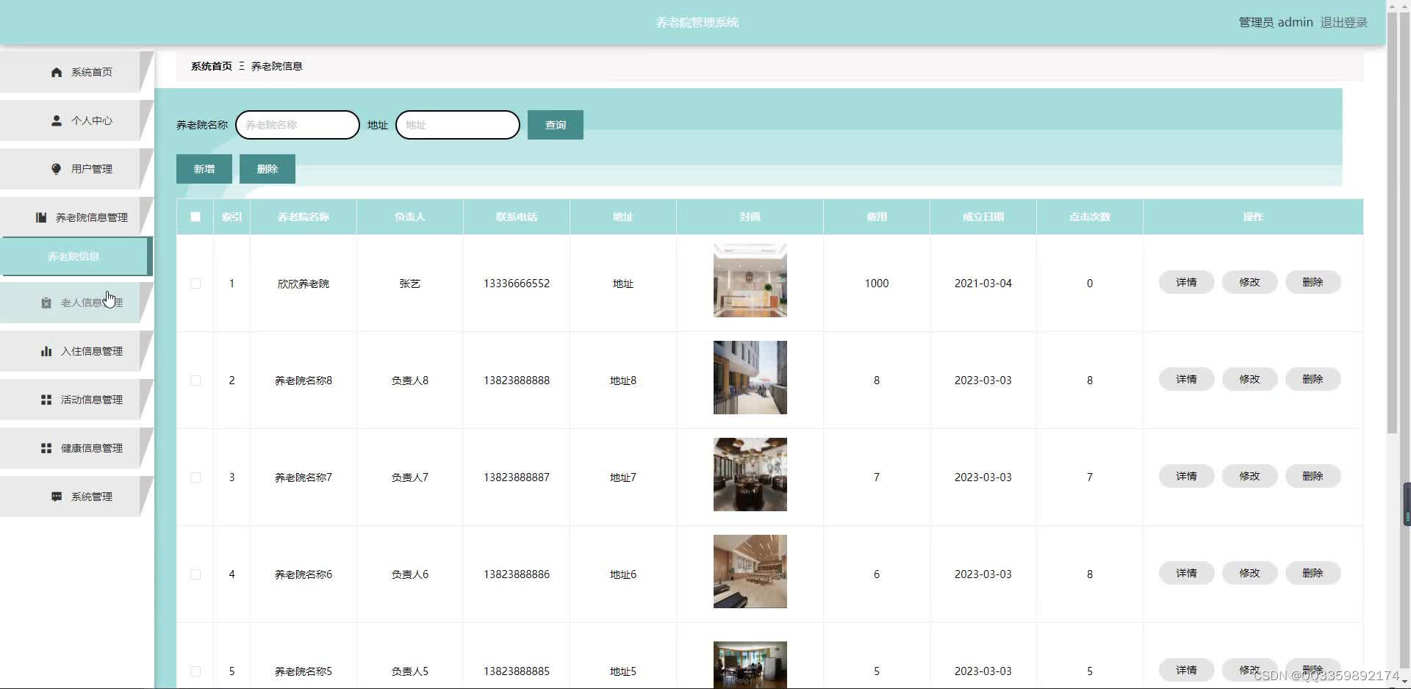Image resolution: width=1411 pixels, height=689 pixels.
Task: Open cover thumbnail of 养老院名称8
Action: pos(750,378)
